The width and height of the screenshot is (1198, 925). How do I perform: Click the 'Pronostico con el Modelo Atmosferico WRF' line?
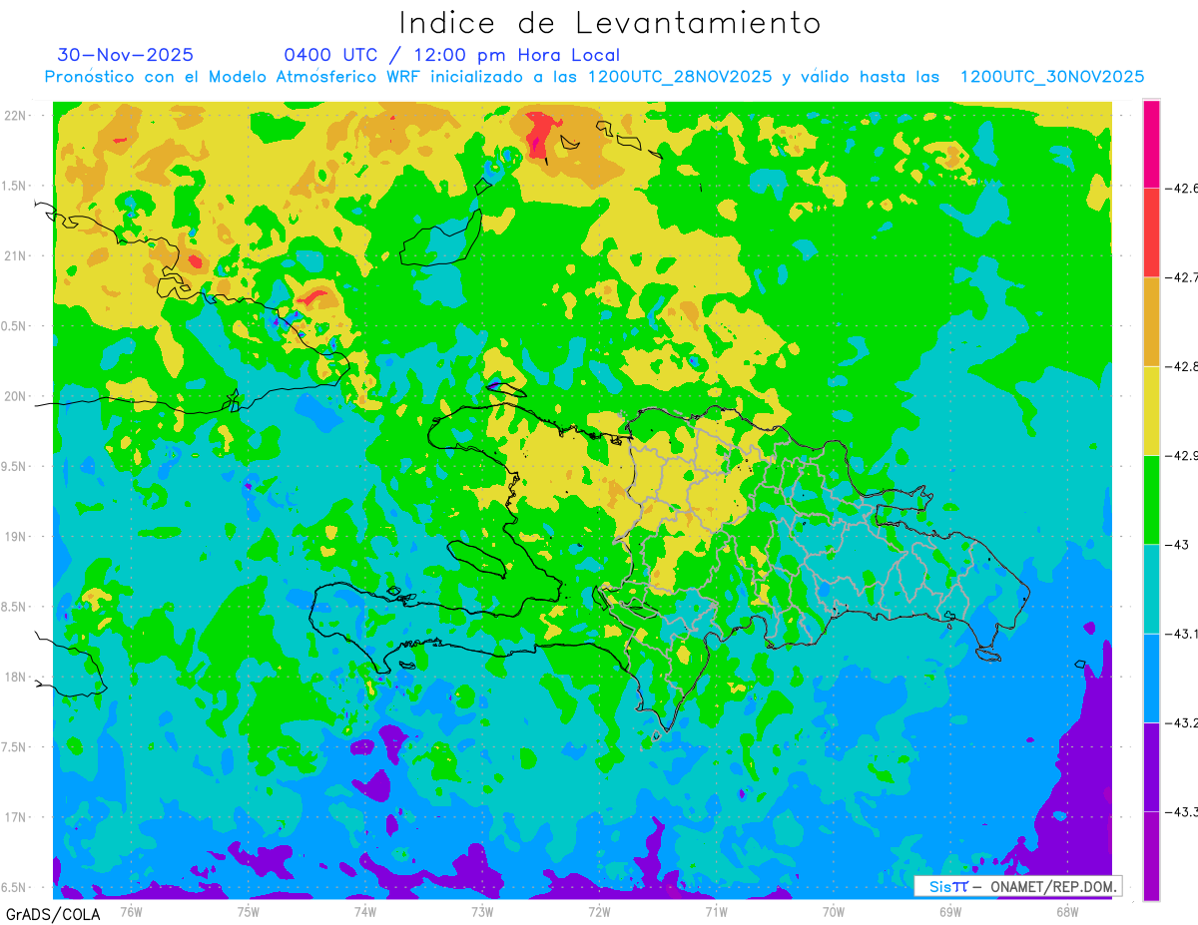(x=594, y=77)
